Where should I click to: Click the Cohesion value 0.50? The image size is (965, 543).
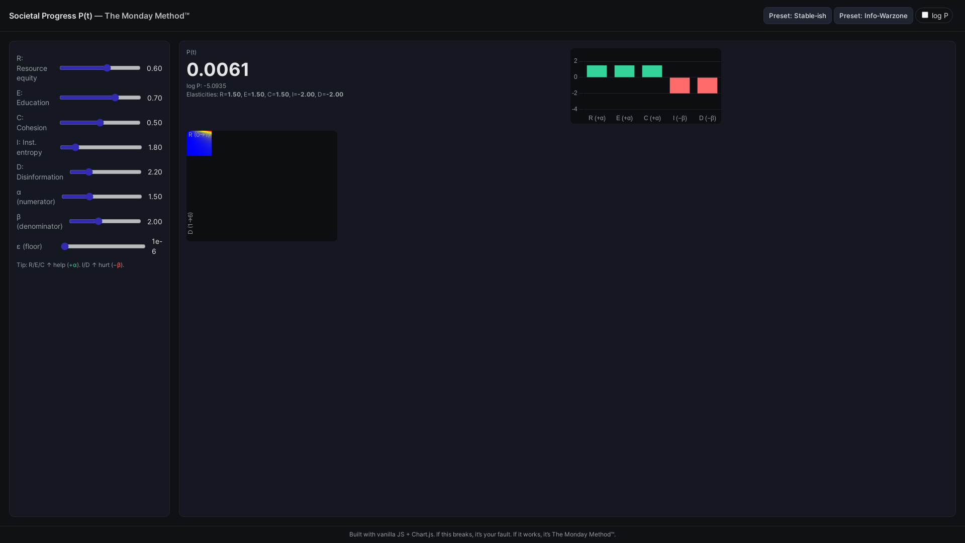[154, 123]
